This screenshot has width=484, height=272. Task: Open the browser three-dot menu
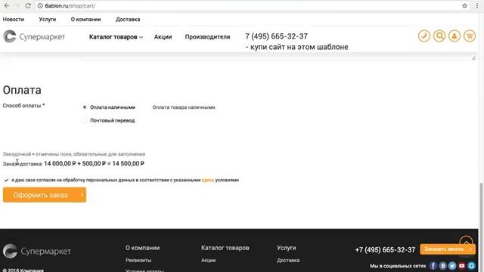pyautogui.click(x=477, y=6)
